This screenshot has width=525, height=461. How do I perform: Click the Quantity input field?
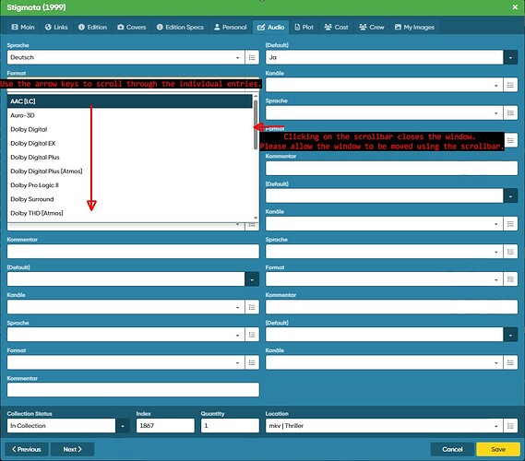[230, 426]
